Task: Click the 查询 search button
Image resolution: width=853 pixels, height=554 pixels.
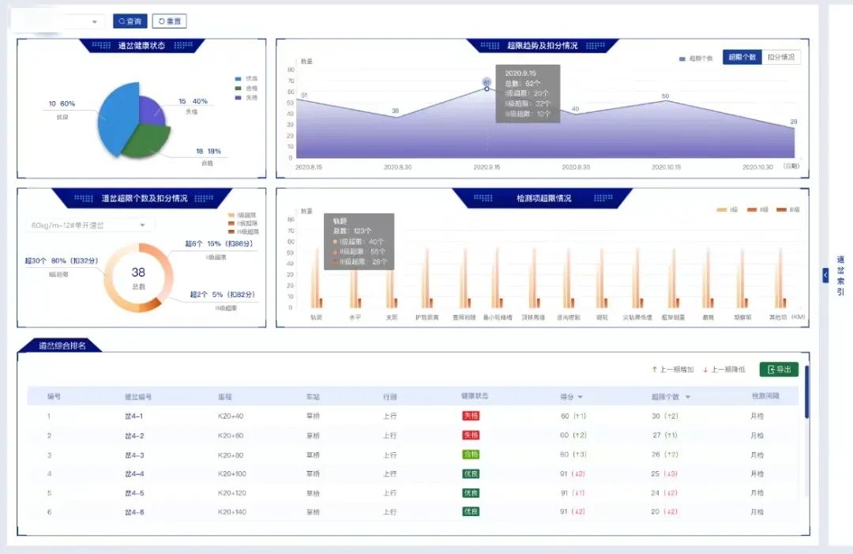Action: 130,21
